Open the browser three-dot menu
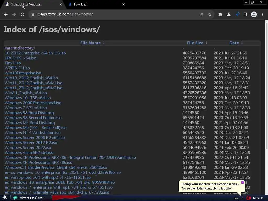 262,15
